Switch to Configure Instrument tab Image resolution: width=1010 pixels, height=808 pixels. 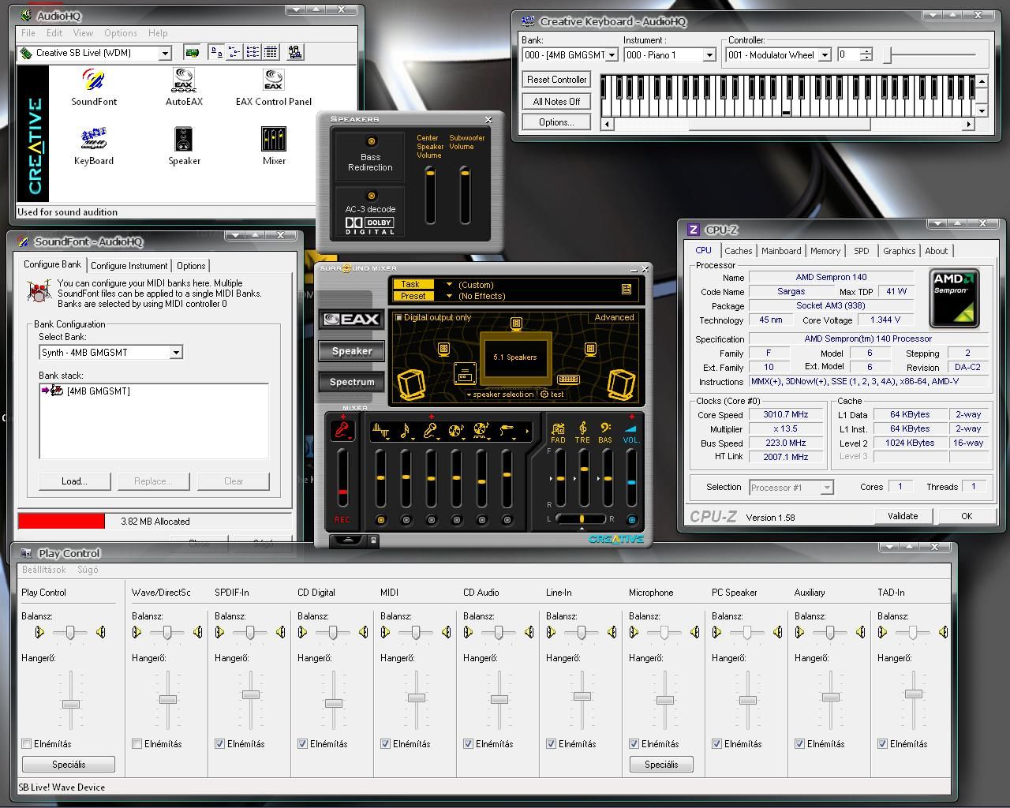coord(129,266)
